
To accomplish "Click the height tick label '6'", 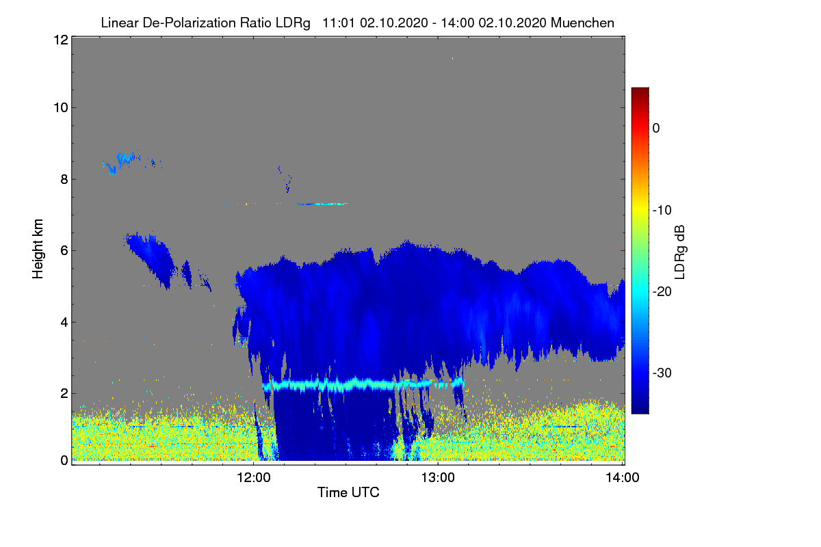I will tap(64, 250).
